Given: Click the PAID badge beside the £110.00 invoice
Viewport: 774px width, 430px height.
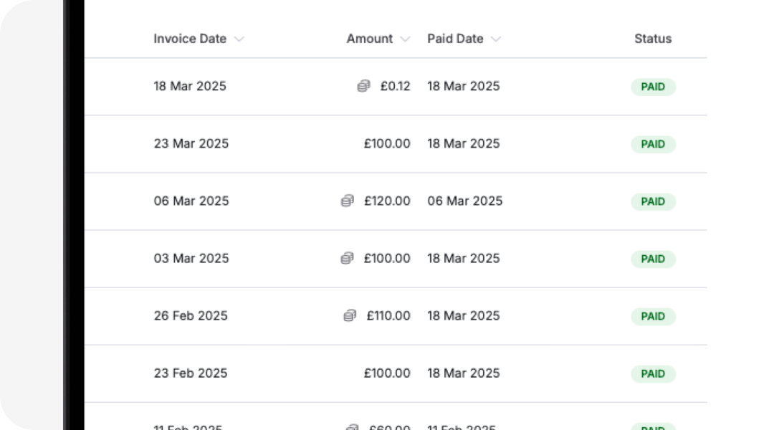Looking at the screenshot, I should tap(653, 316).
